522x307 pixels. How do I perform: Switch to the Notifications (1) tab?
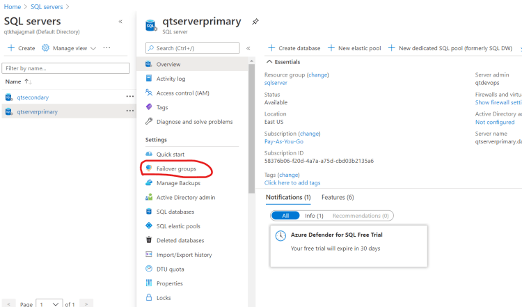coord(288,197)
